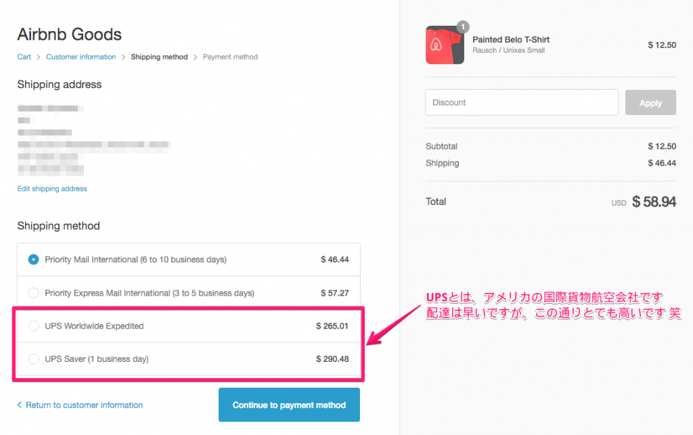Click Continue to payment method button
693x435 pixels.
tap(289, 405)
